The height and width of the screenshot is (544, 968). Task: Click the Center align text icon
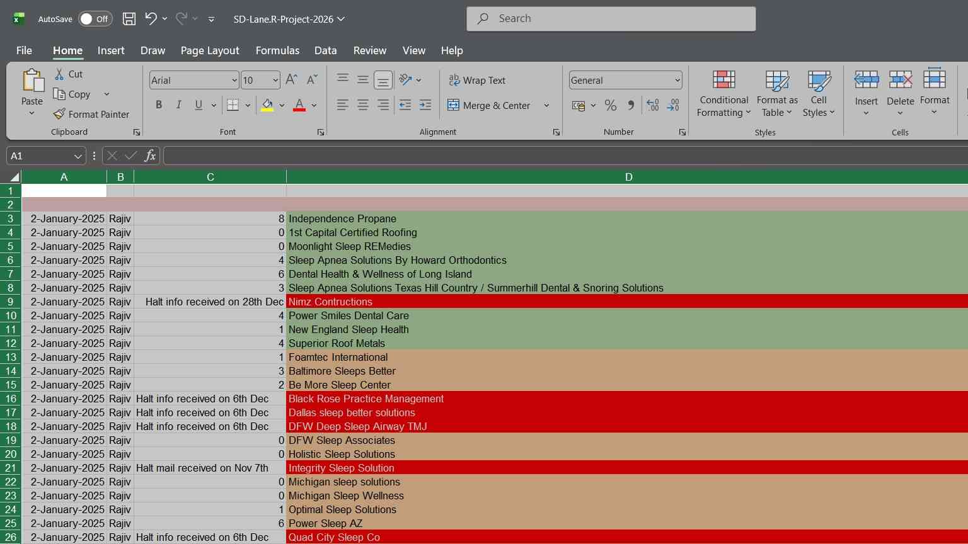(363, 105)
